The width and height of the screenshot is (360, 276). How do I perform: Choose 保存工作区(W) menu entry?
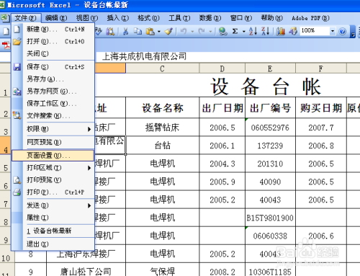pyautogui.click(x=53, y=104)
